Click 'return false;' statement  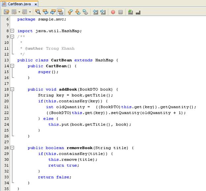(x=55, y=177)
